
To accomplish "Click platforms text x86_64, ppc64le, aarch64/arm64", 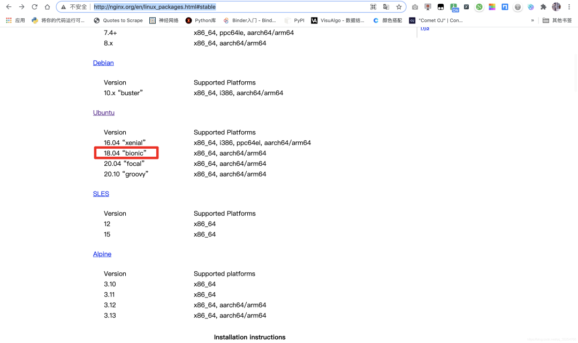I will click(x=244, y=33).
